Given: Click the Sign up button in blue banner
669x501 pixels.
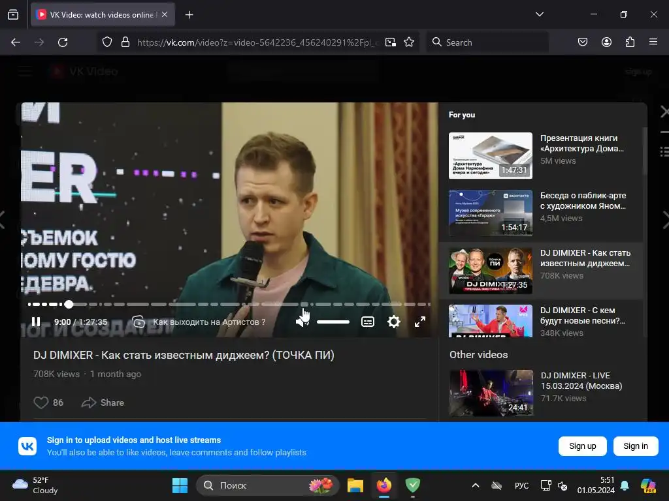Looking at the screenshot, I should pos(582,446).
